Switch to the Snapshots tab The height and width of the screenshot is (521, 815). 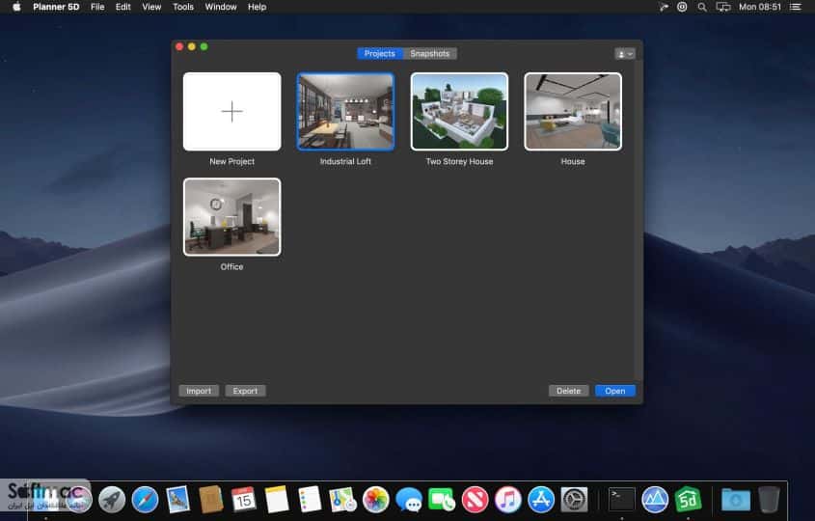pyautogui.click(x=430, y=54)
